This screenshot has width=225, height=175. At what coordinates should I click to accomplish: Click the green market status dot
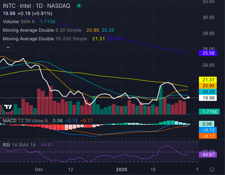(79, 6)
